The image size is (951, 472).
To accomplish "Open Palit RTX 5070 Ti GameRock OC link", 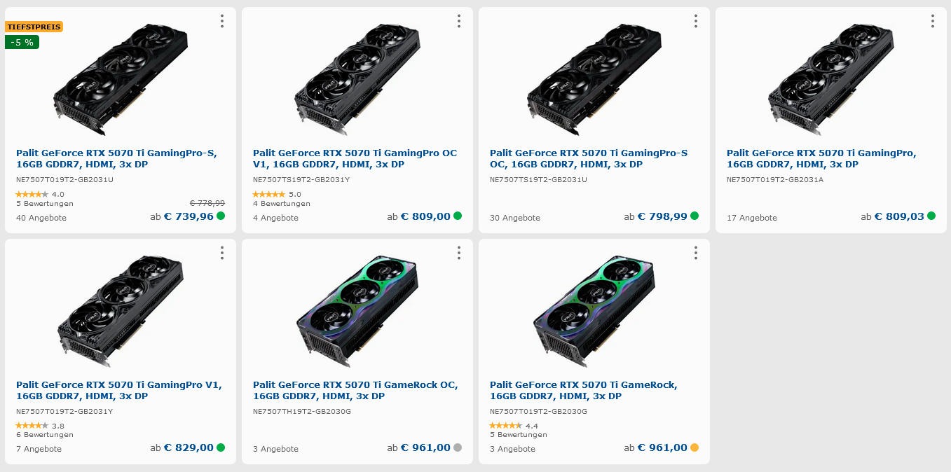I will pyautogui.click(x=355, y=390).
